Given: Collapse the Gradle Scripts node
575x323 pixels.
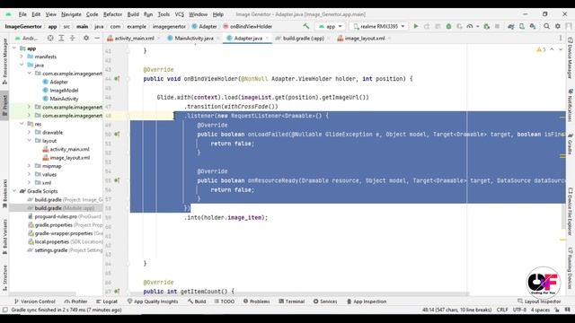Looking at the screenshot, I should (14, 191).
